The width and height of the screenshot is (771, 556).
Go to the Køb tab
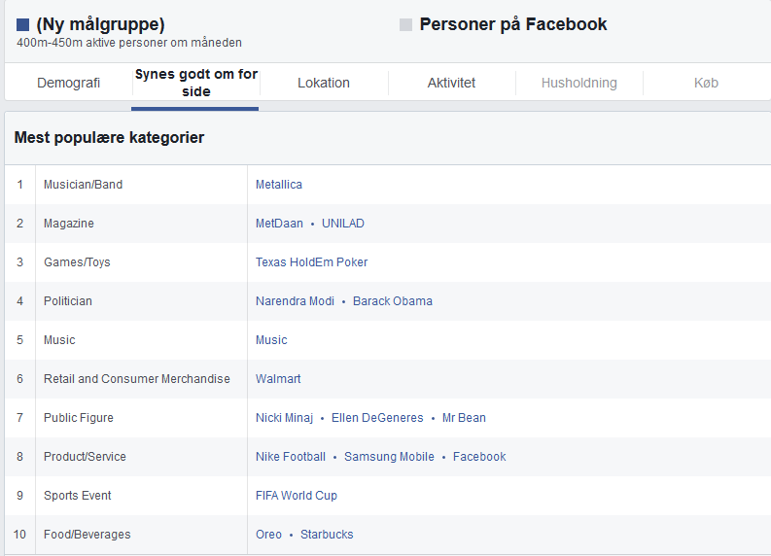click(706, 83)
